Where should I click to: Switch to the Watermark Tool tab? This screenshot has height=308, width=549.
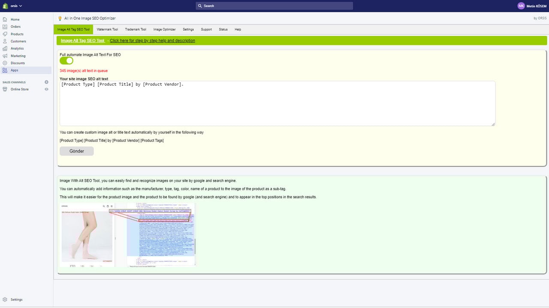coord(107,30)
